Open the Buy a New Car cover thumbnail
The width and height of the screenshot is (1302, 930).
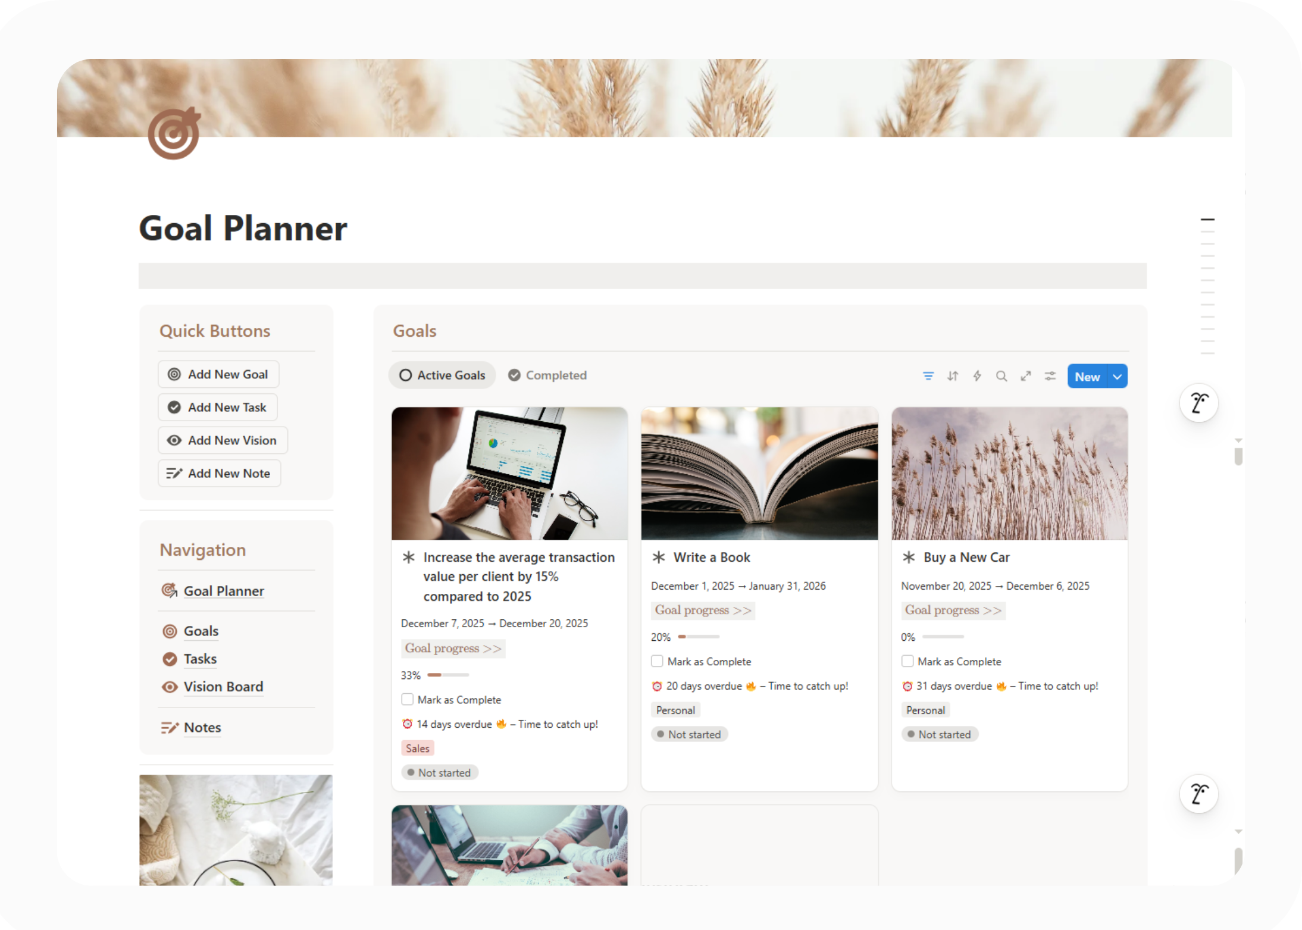[x=1009, y=474]
